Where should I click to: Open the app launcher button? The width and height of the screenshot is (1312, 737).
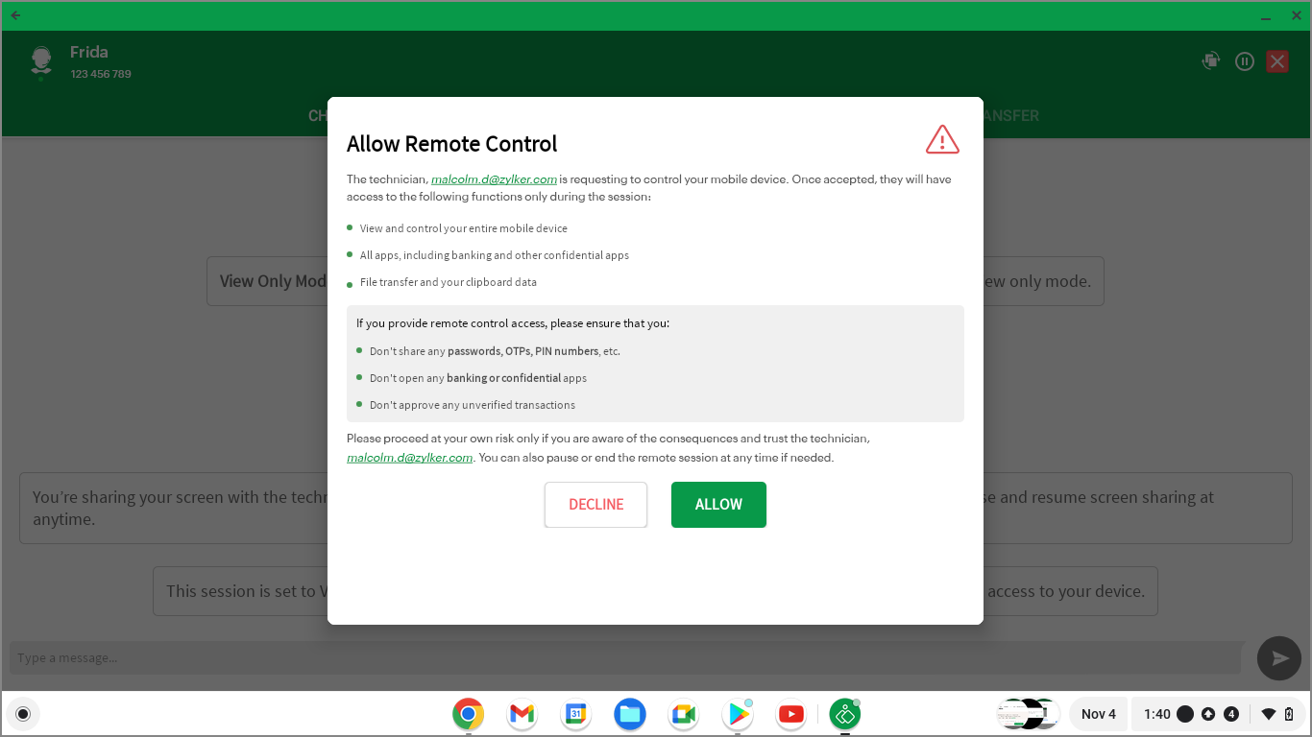pos(23,714)
